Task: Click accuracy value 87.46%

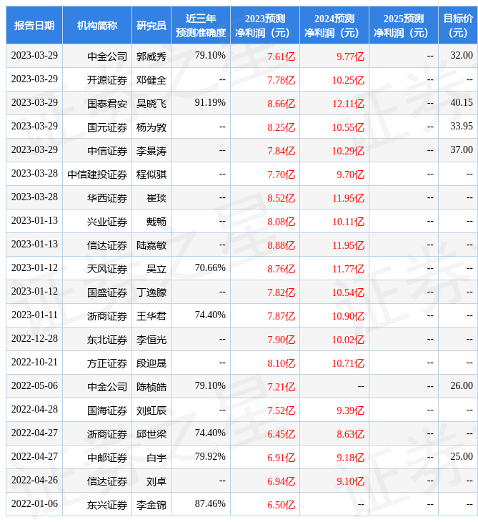Action: coord(210,504)
